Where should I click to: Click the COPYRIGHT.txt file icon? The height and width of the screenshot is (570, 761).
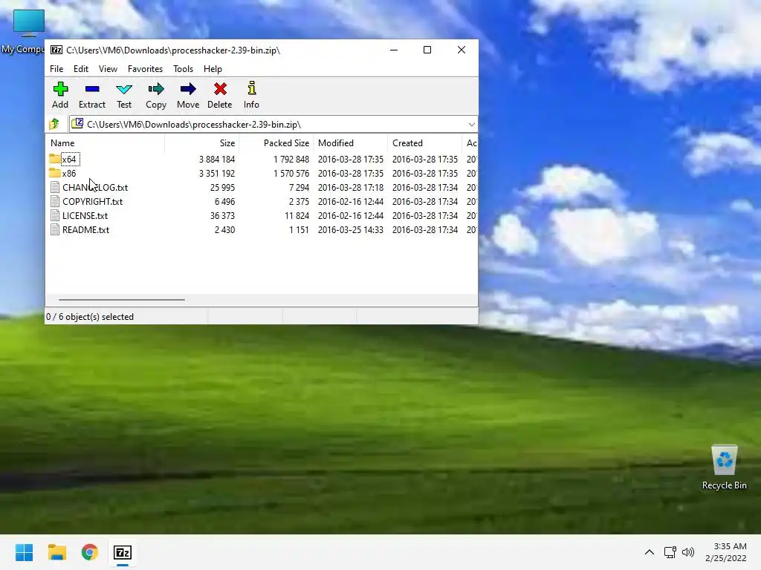[x=55, y=201]
